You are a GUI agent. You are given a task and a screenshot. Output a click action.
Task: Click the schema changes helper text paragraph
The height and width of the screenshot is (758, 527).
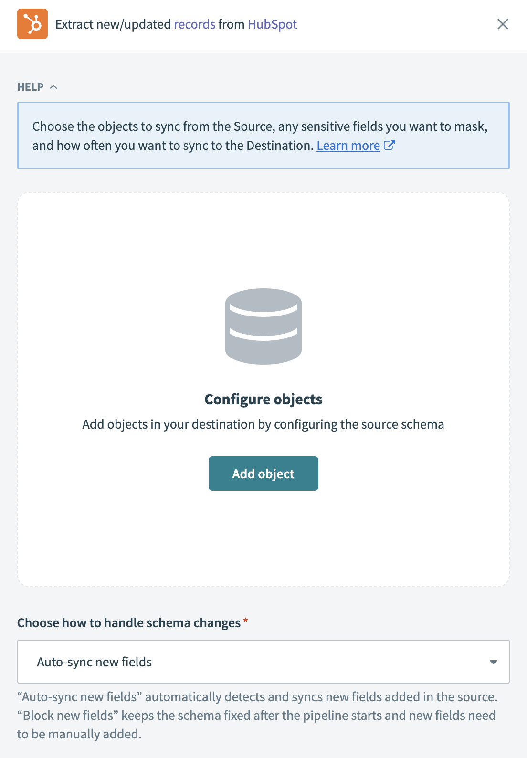pyautogui.click(x=257, y=716)
